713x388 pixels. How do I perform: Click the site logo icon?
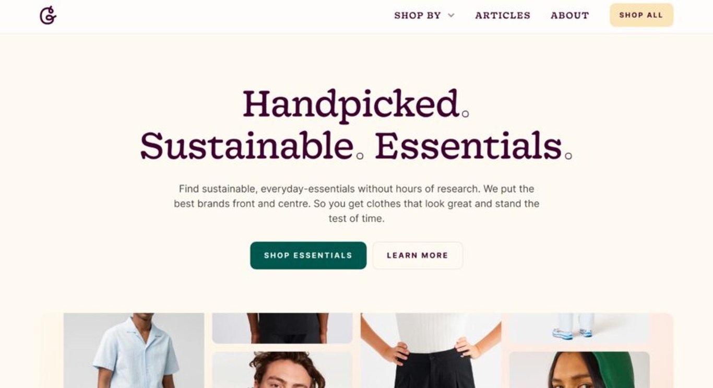click(x=48, y=15)
